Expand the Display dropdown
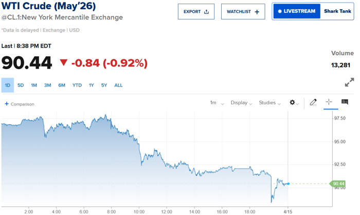360x215 pixels. click(x=241, y=103)
